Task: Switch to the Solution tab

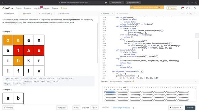Action: [x=27, y=14]
